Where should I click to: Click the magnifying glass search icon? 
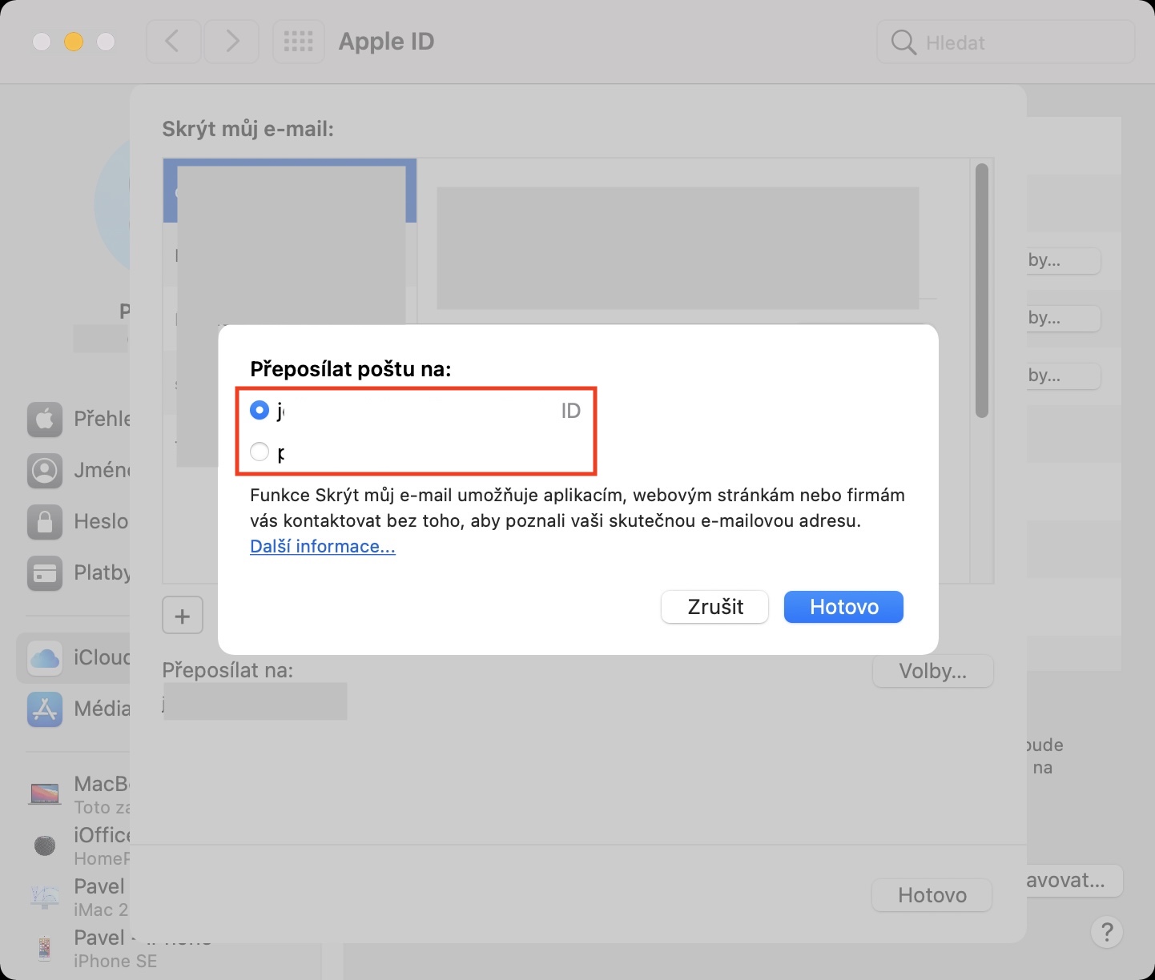(x=903, y=42)
